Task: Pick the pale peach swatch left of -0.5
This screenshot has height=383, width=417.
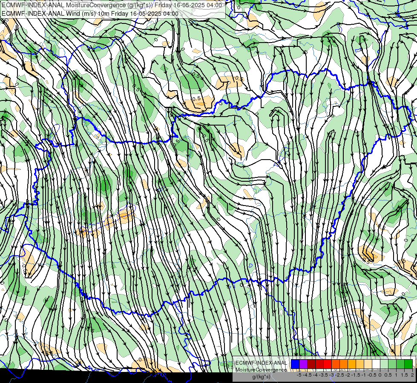Action: (x=368, y=364)
